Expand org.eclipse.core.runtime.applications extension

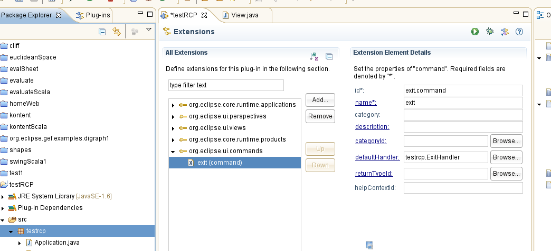point(173,105)
